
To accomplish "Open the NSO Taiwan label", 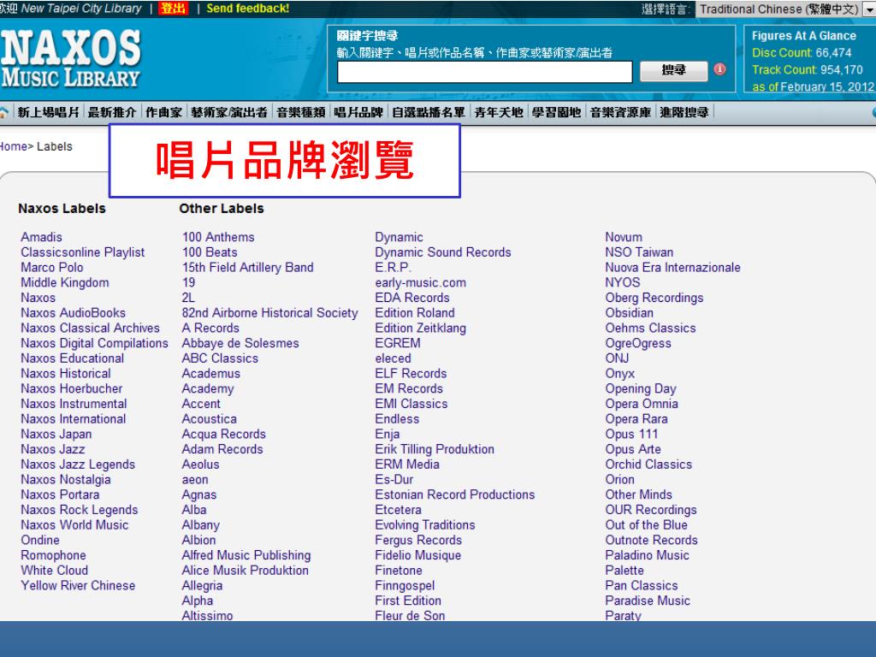I will pyautogui.click(x=639, y=252).
